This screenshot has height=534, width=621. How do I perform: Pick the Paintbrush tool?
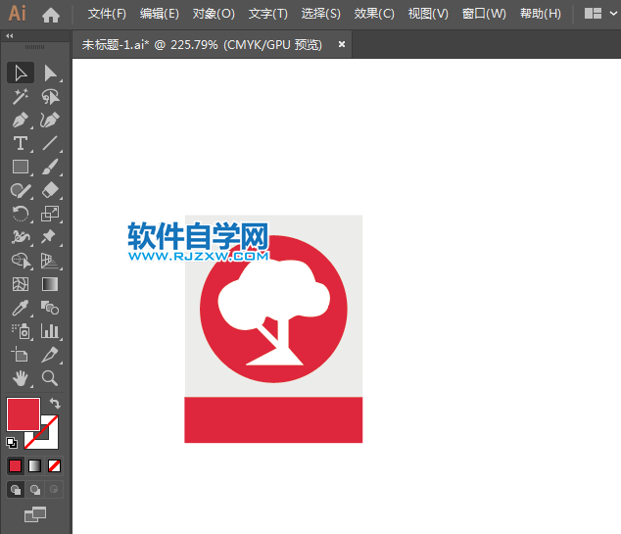[50, 167]
